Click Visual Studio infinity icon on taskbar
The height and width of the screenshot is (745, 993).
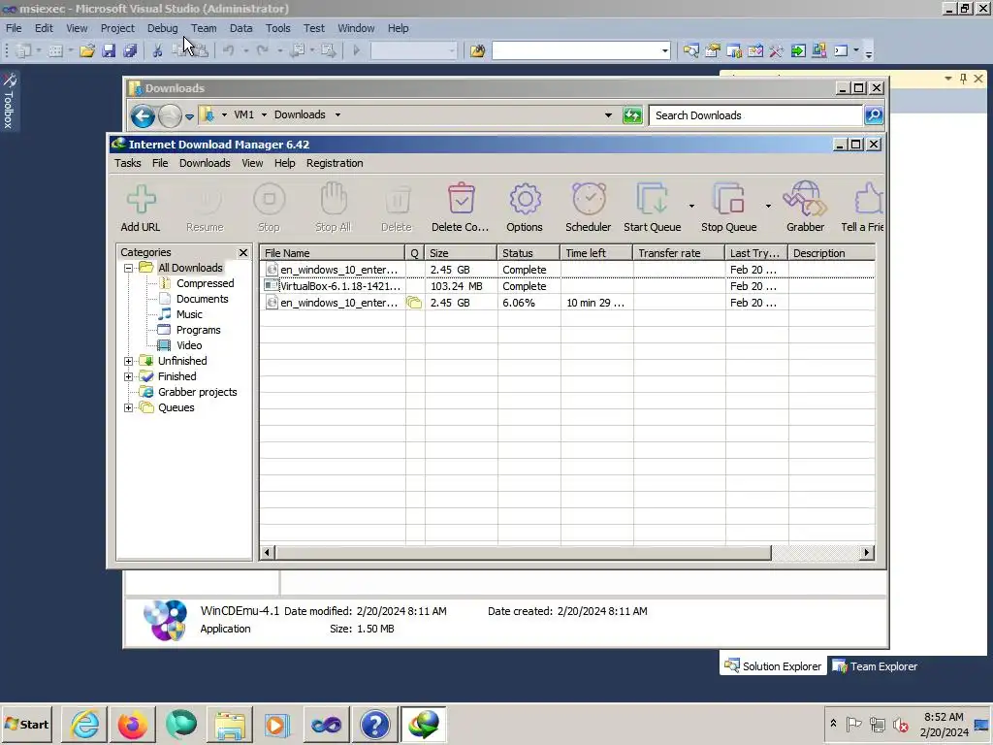pyautogui.click(x=327, y=724)
